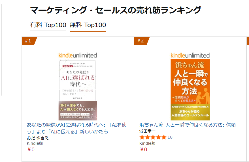Click the マーケティング・セールスの売れ筋ランキング heading

[115, 10]
